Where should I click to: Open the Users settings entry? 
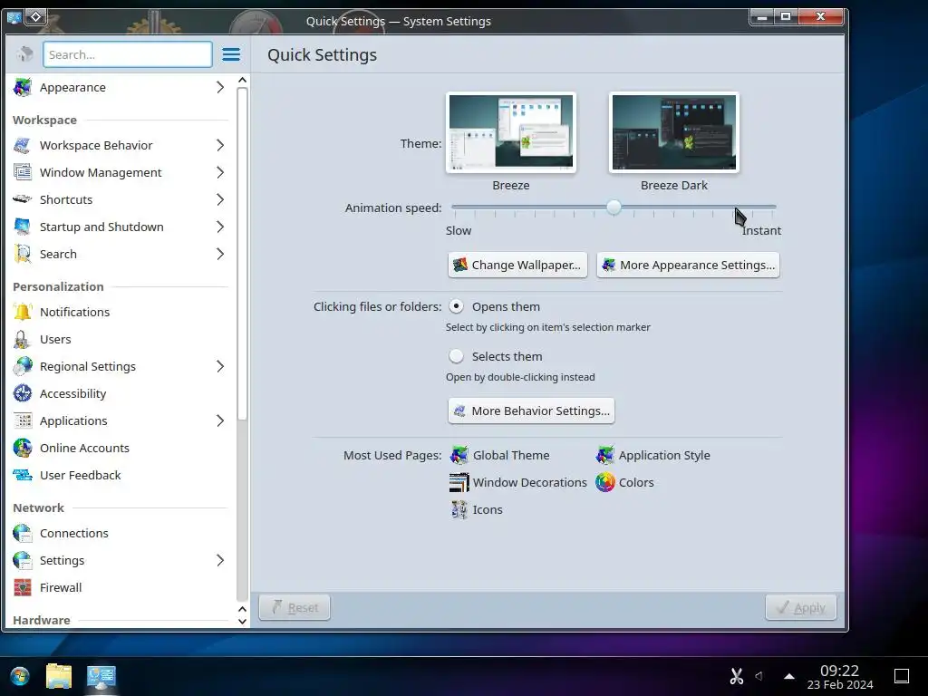coord(119,339)
